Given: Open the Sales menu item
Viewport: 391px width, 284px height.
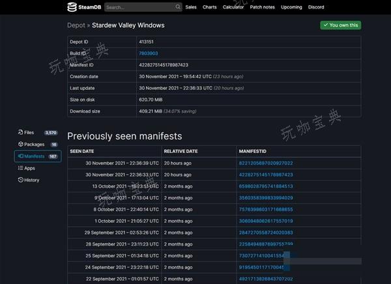Looking at the screenshot, I should pyautogui.click(x=191, y=7).
